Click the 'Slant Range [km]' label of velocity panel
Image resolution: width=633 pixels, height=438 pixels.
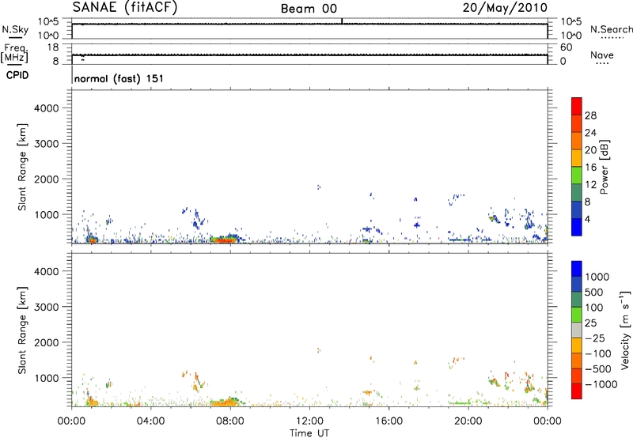pos(22,330)
